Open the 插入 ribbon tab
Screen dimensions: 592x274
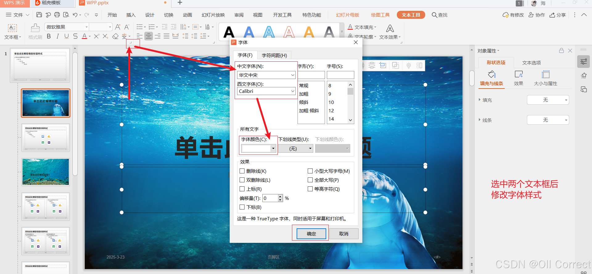tap(131, 15)
